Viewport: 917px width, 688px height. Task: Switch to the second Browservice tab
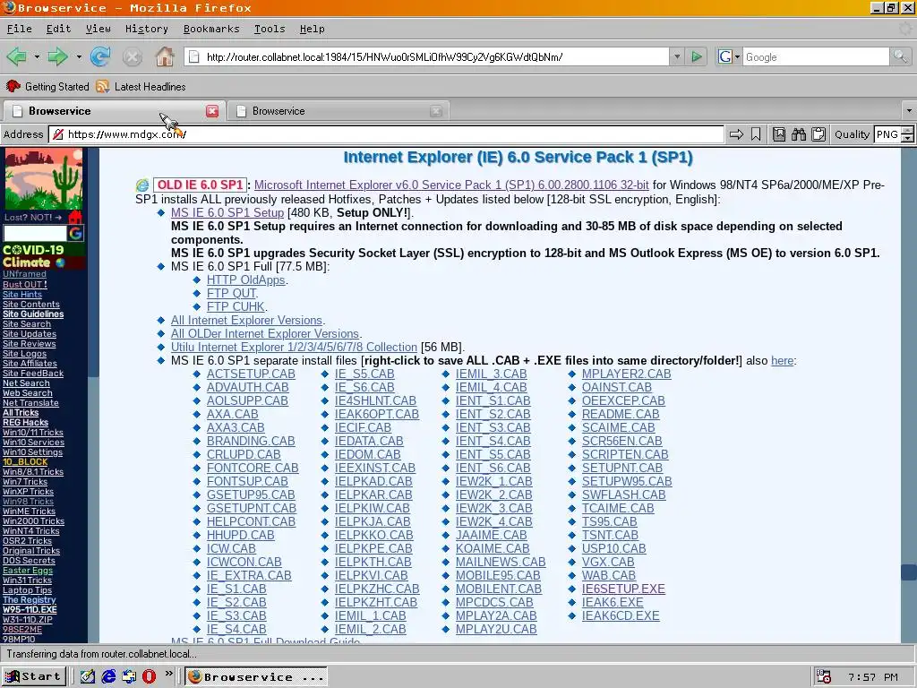point(339,111)
